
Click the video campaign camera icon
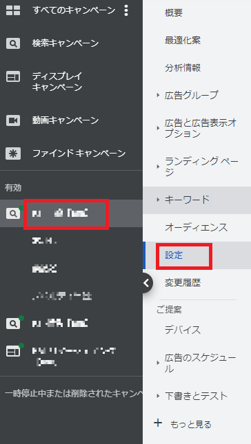click(13, 120)
